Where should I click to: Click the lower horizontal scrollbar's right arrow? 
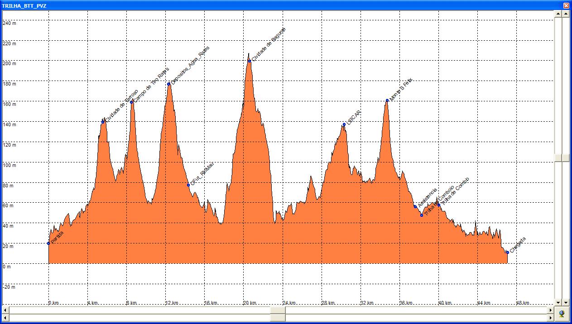tap(550, 317)
